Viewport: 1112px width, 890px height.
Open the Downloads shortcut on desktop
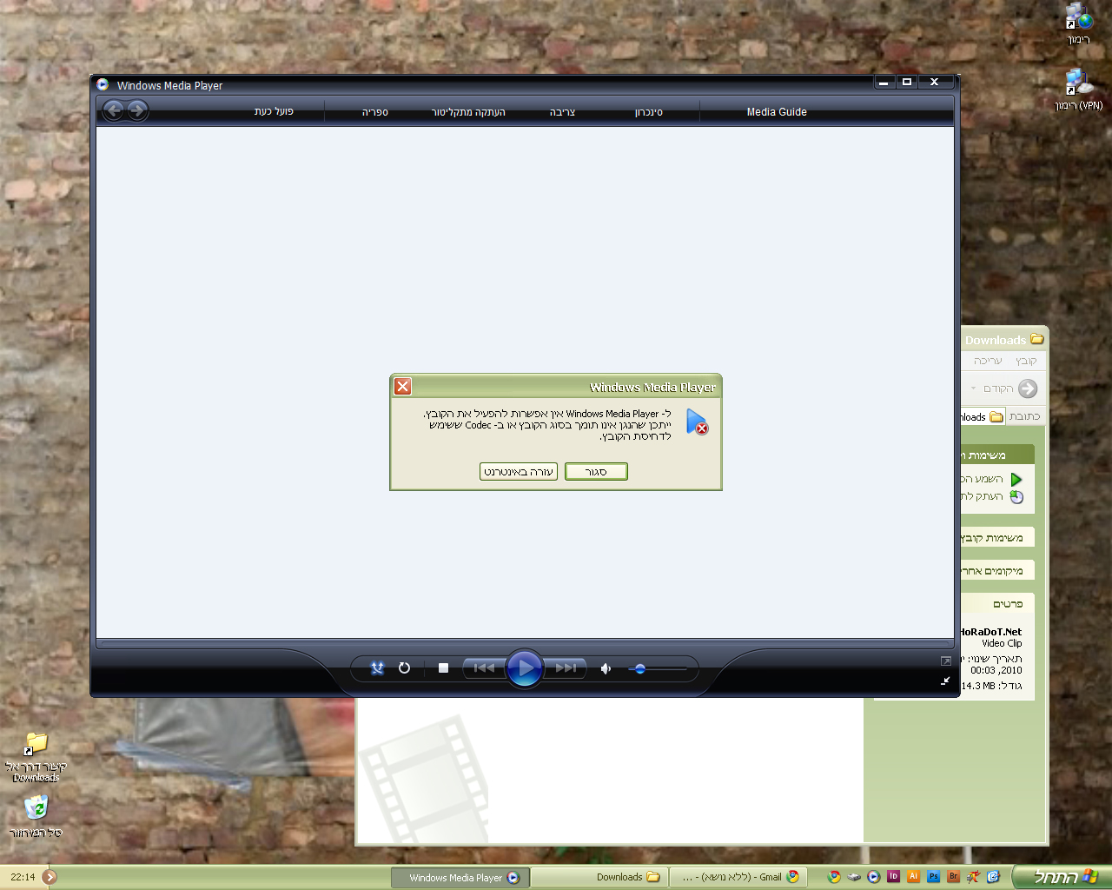tap(36, 756)
